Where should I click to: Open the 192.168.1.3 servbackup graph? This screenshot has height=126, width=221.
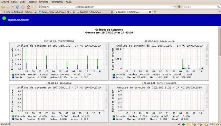pos(59,103)
